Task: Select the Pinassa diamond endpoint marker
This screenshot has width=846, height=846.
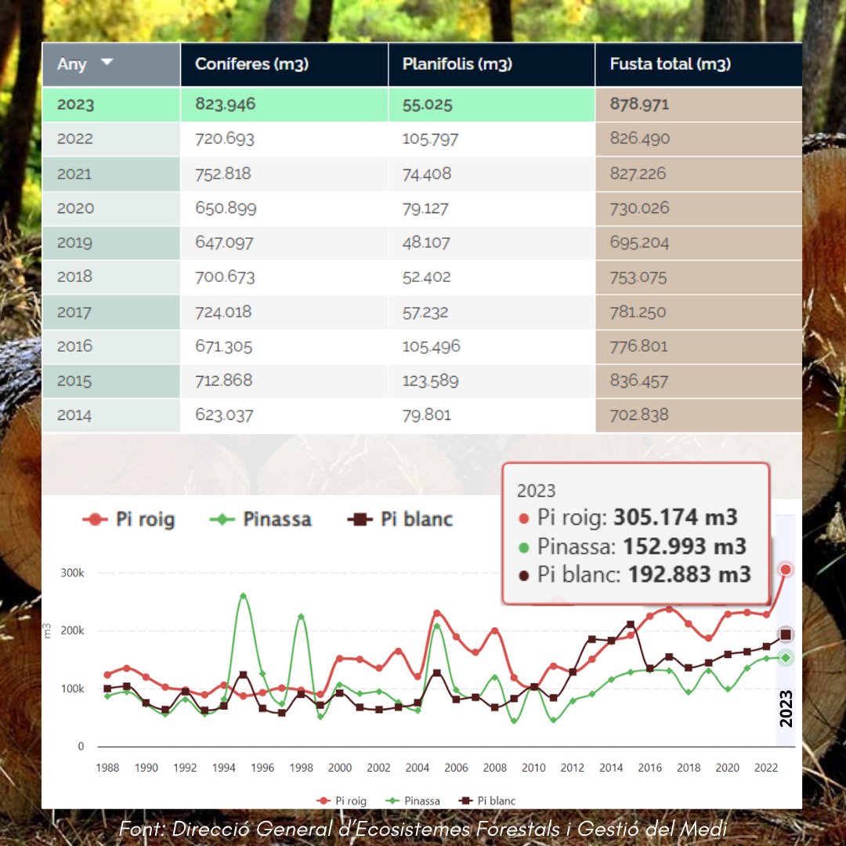Action: pyautogui.click(x=785, y=658)
